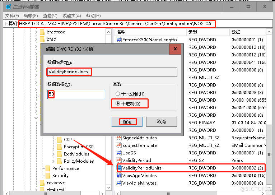Click the Security folder icon

click(48, 176)
